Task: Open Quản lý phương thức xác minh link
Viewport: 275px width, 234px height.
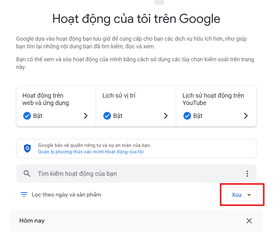Action: (x=91, y=152)
